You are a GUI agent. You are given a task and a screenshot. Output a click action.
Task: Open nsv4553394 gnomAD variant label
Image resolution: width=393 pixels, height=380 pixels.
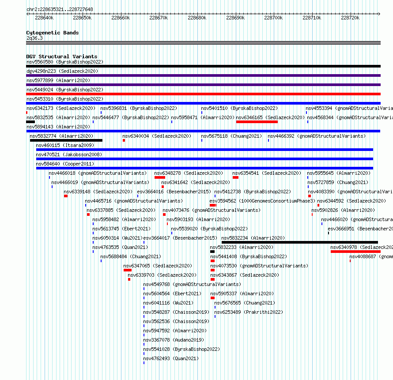pyautogui.click(x=349, y=108)
